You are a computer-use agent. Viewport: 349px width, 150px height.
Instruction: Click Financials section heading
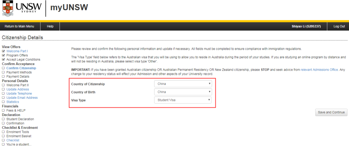pos(10,106)
